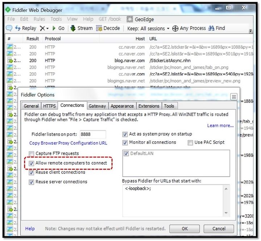
Task: Open the Keep: All sessions dropdown
Action: click(148, 29)
